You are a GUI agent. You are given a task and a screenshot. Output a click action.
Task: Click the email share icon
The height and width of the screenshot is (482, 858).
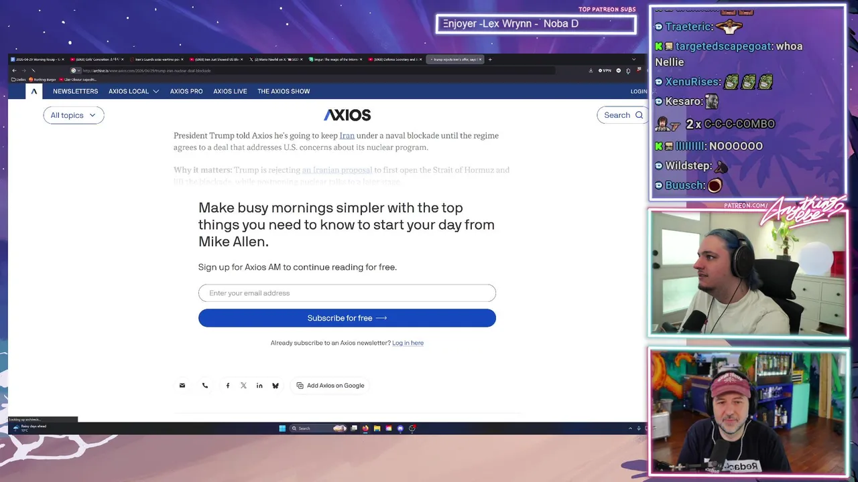[182, 386]
